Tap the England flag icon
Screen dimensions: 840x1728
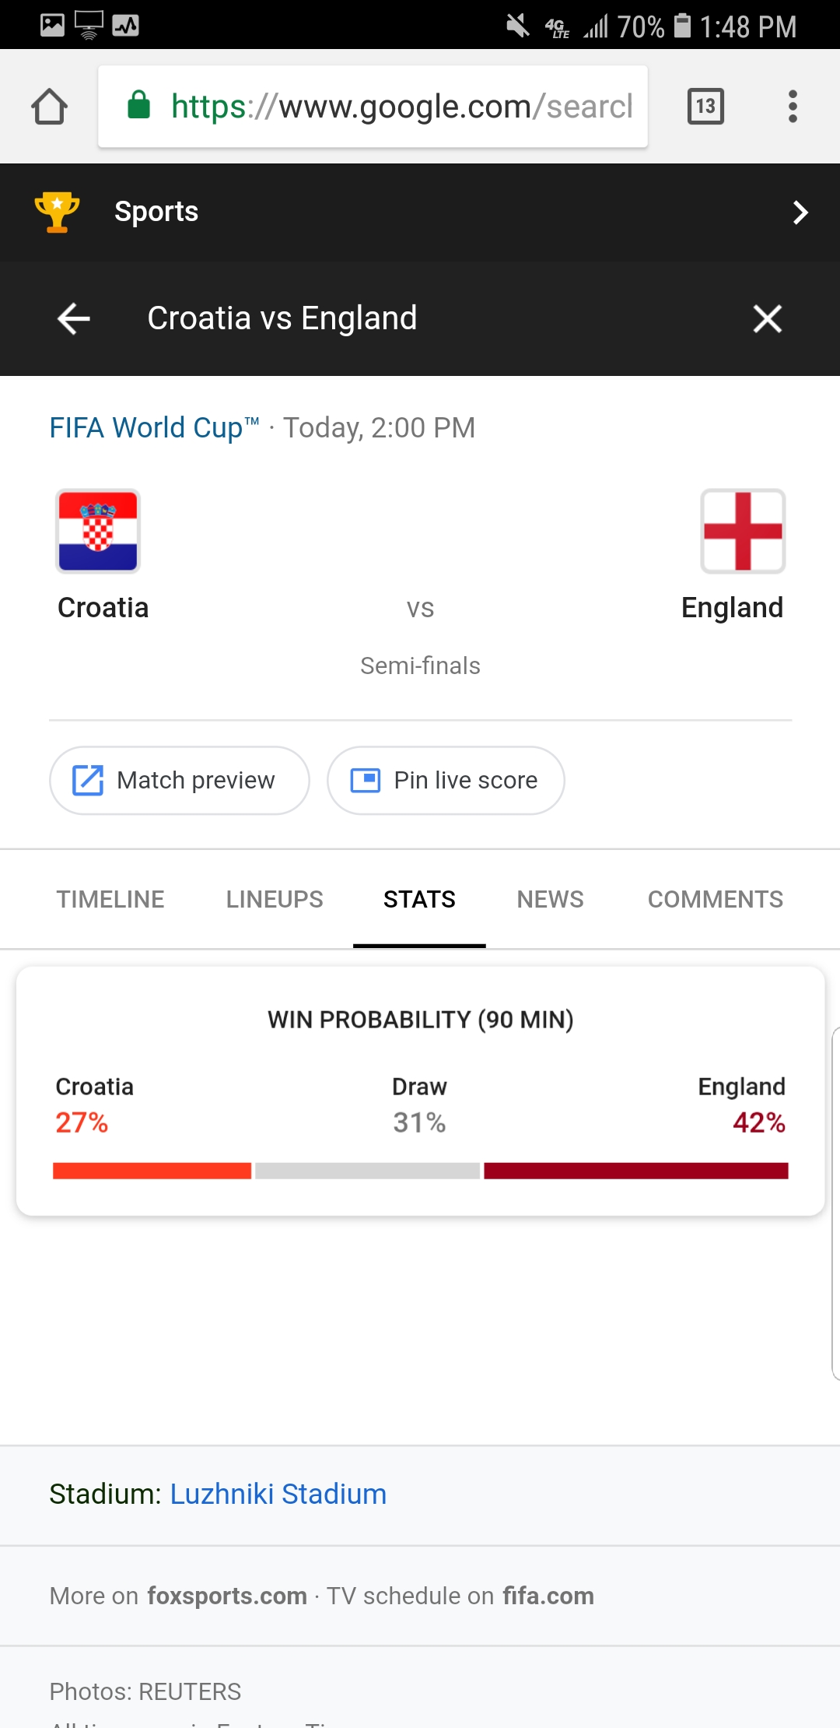[x=743, y=532]
